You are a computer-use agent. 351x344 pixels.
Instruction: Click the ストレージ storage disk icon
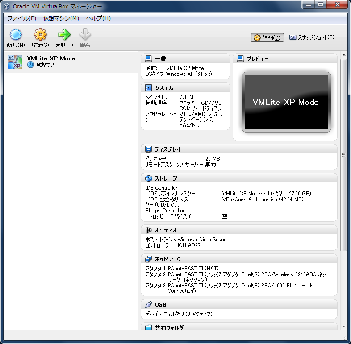pyautogui.click(x=149, y=178)
